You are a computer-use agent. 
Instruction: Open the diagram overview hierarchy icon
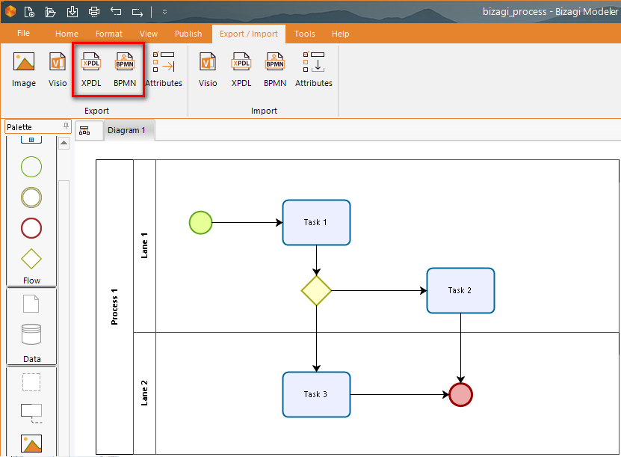point(84,130)
